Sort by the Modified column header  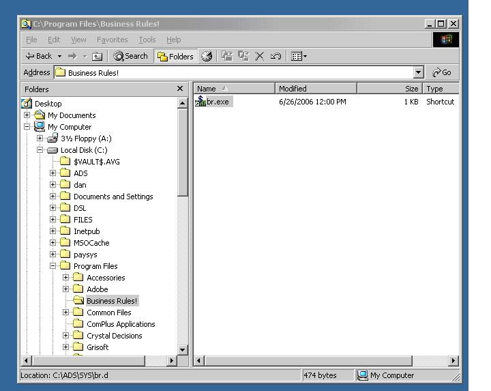coord(316,89)
